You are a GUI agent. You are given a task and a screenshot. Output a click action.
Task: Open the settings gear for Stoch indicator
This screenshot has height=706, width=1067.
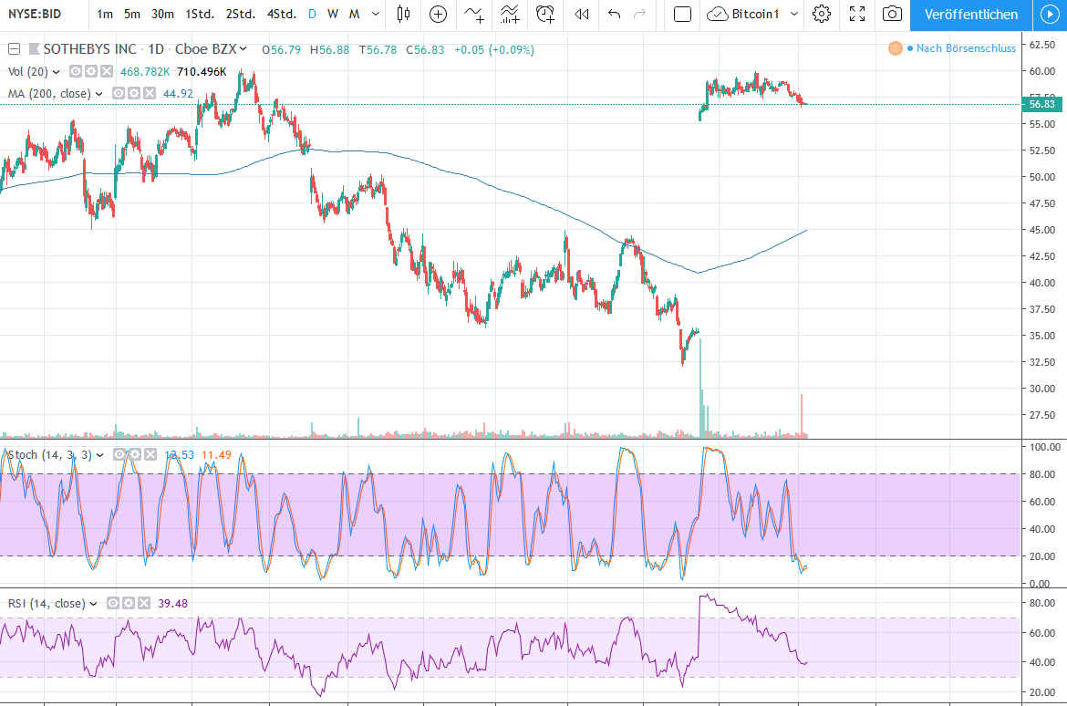(x=135, y=455)
